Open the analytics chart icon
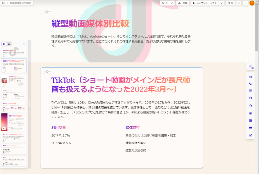 tap(239, 3)
